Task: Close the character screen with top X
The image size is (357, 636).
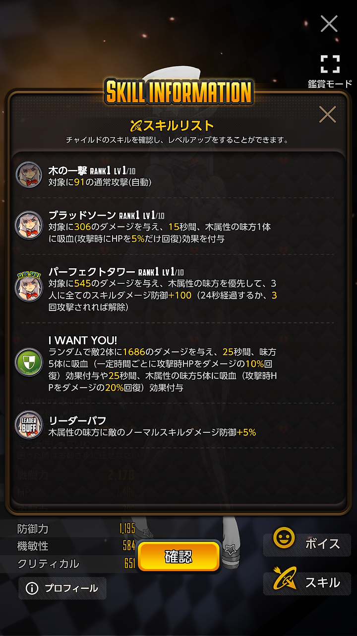Action: [x=329, y=23]
